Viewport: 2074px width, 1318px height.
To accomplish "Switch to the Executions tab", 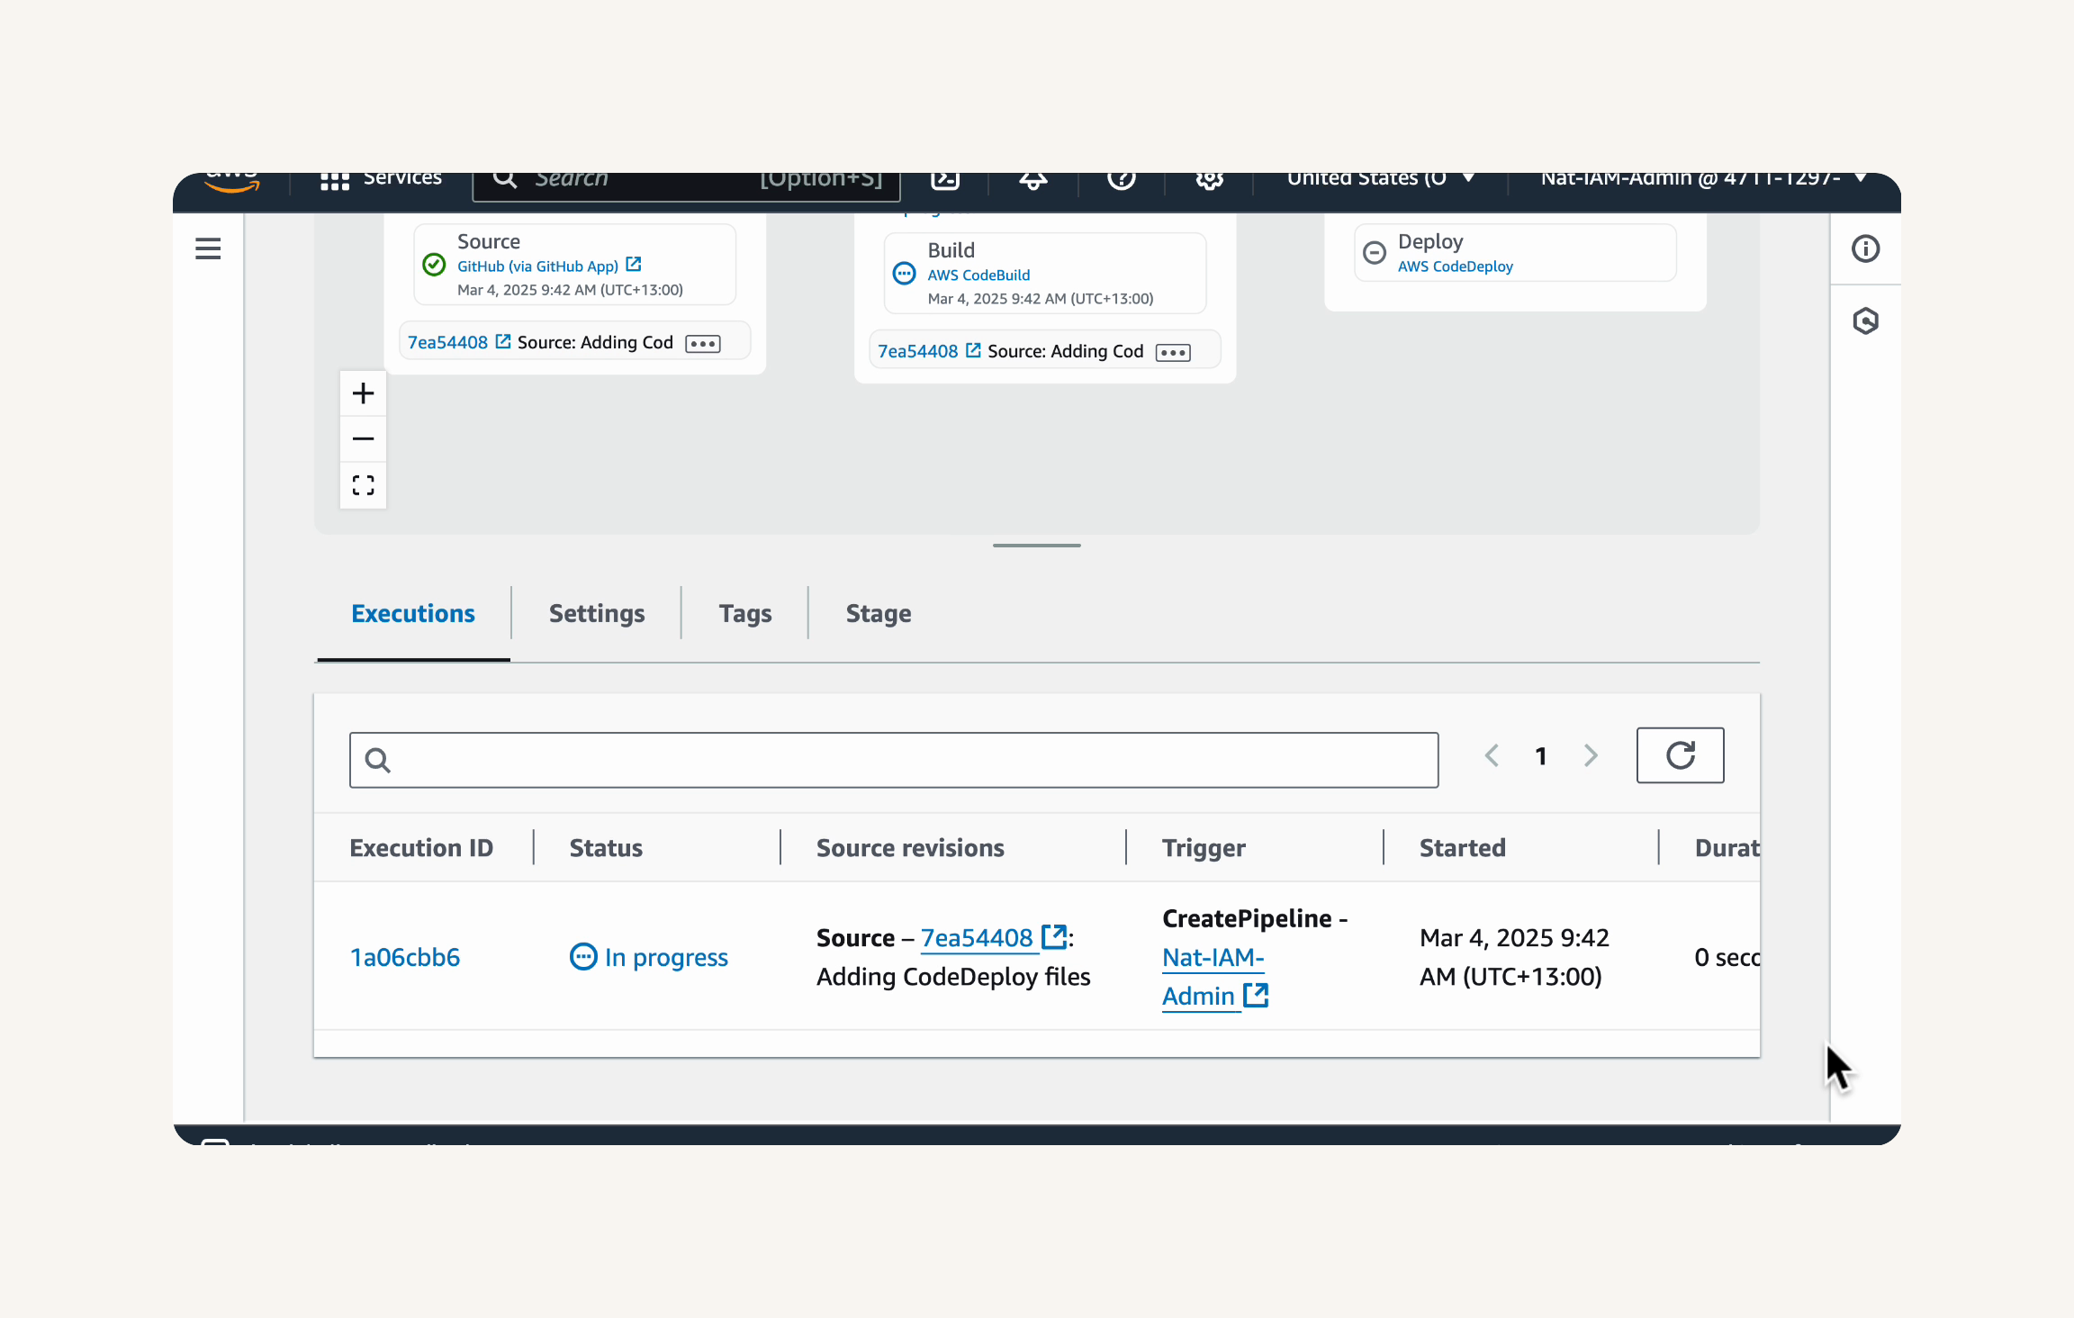I will click(413, 613).
